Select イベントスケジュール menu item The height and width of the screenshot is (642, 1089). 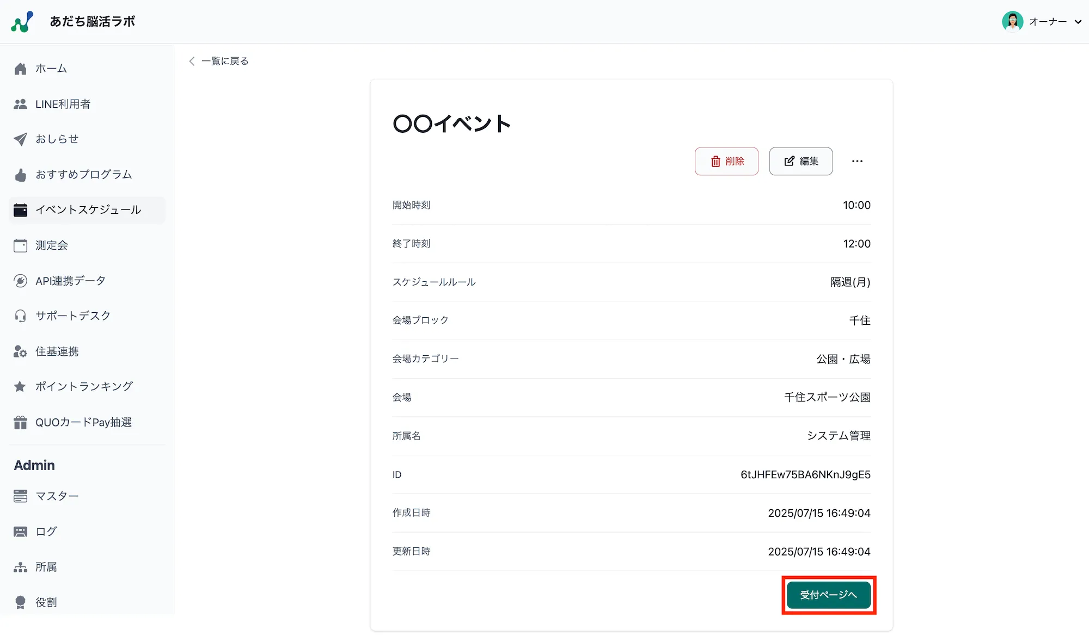pyautogui.click(x=87, y=210)
